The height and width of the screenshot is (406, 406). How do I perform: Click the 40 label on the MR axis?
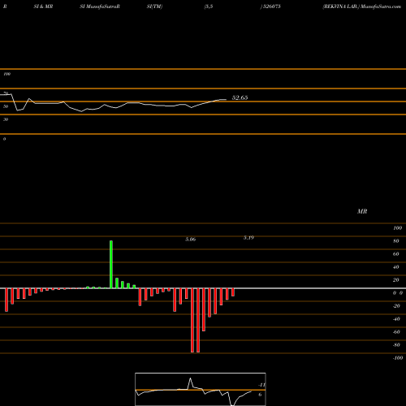[x=396, y=267]
